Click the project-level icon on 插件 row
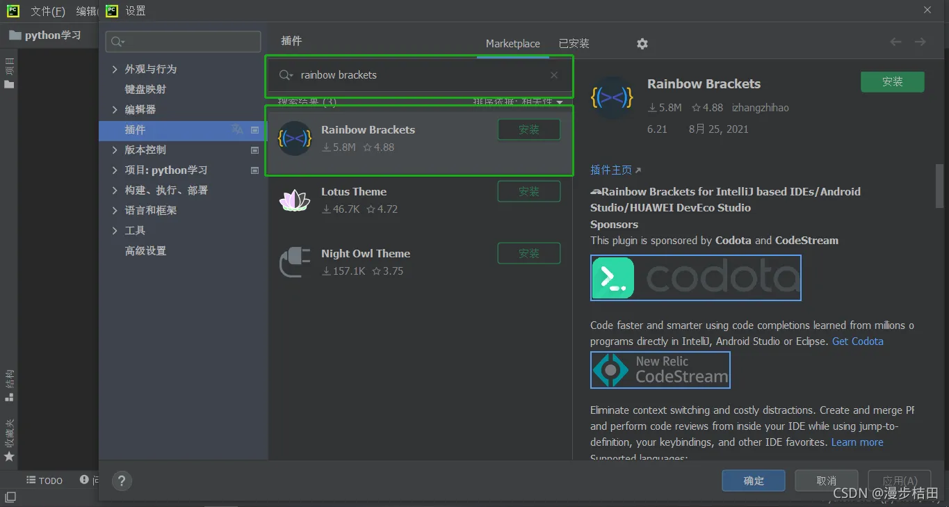Viewport: 949px width, 507px height. click(255, 130)
